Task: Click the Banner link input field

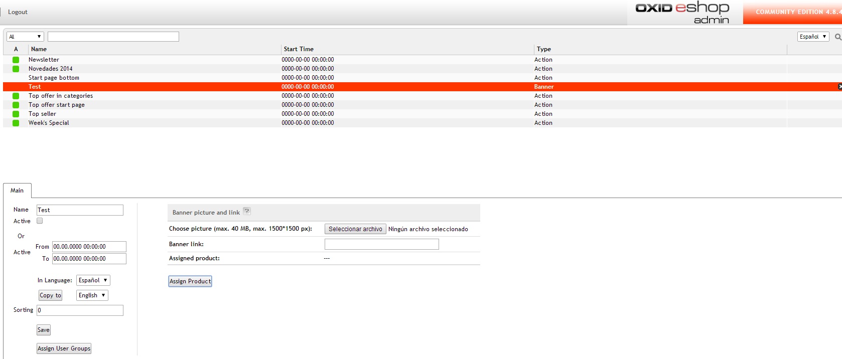Action: pyautogui.click(x=381, y=244)
